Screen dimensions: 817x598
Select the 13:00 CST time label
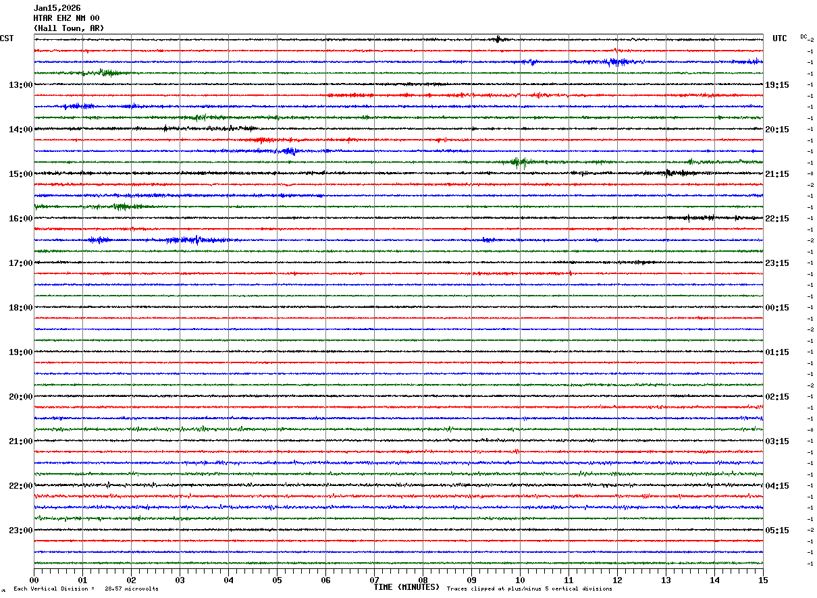click(x=20, y=85)
